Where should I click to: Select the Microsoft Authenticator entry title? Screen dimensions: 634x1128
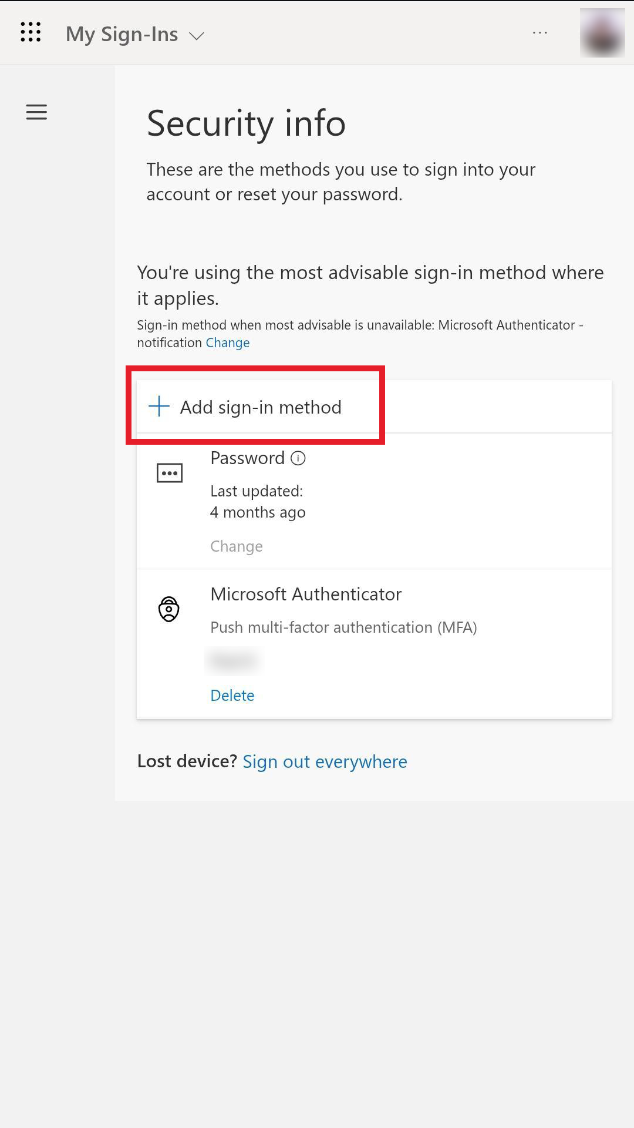306,595
